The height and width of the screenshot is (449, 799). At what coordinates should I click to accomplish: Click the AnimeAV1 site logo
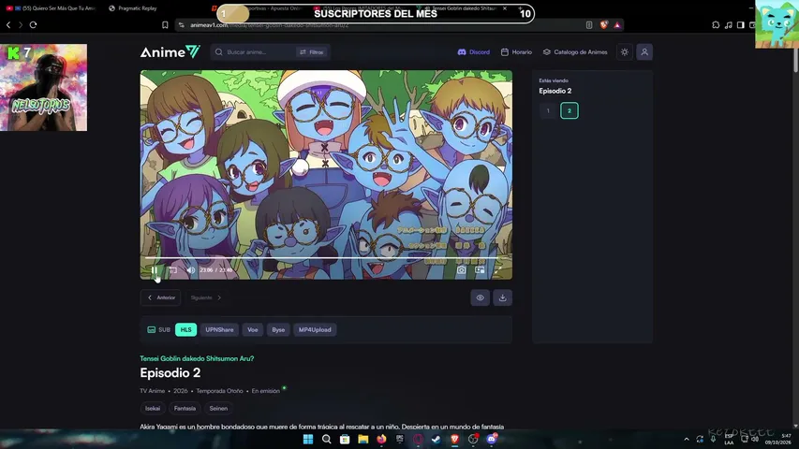(x=170, y=52)
